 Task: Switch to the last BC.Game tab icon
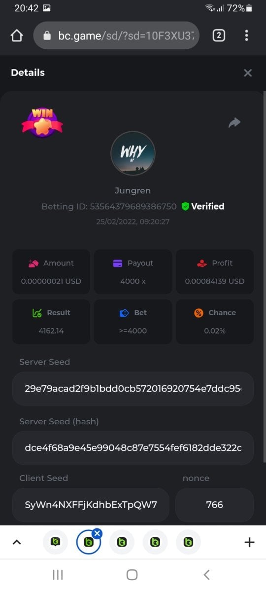tap(188, 542)
